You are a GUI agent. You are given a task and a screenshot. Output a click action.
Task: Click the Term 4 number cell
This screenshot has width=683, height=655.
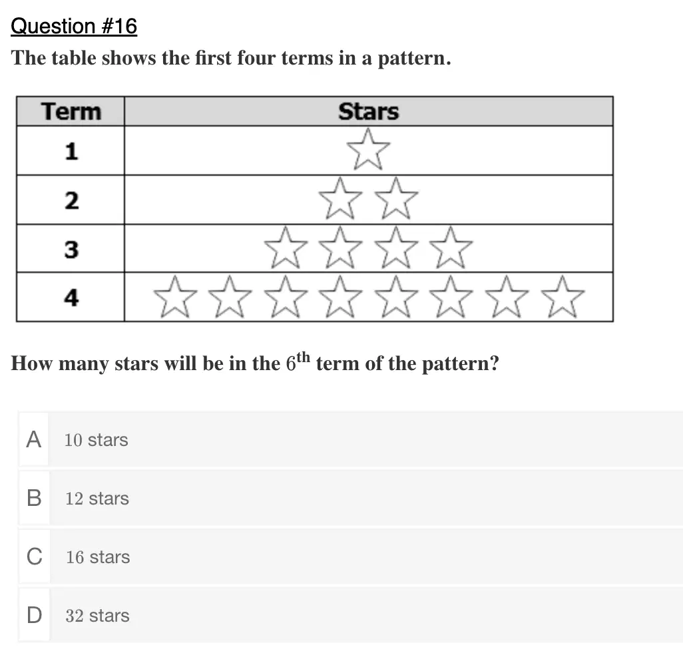[x=71, y=297]
